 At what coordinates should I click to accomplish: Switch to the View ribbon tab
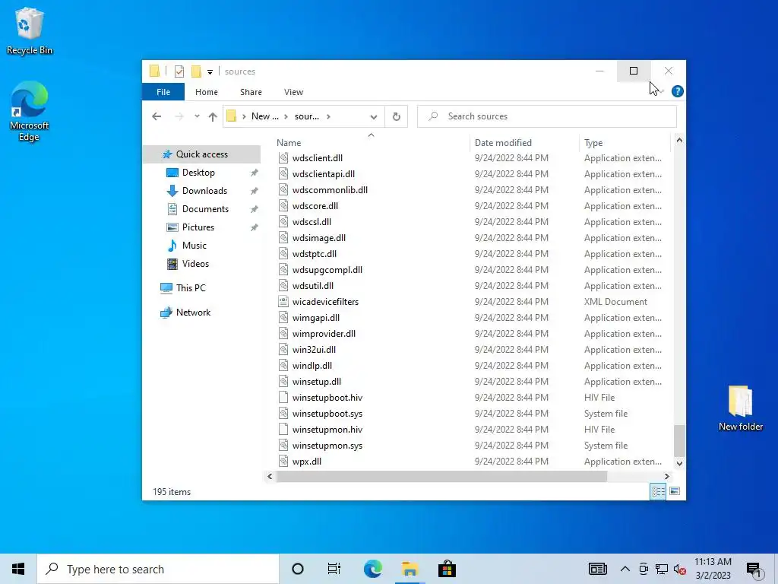[x=294, y=92]
